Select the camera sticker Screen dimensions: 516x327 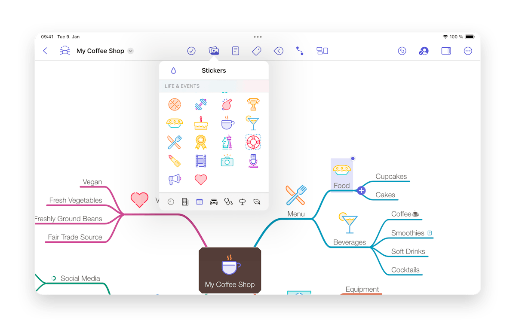pyautogui.click(x=227, y=161)
